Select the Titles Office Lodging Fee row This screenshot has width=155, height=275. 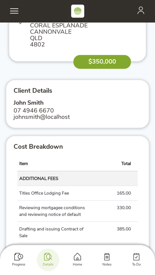[77, 193]
